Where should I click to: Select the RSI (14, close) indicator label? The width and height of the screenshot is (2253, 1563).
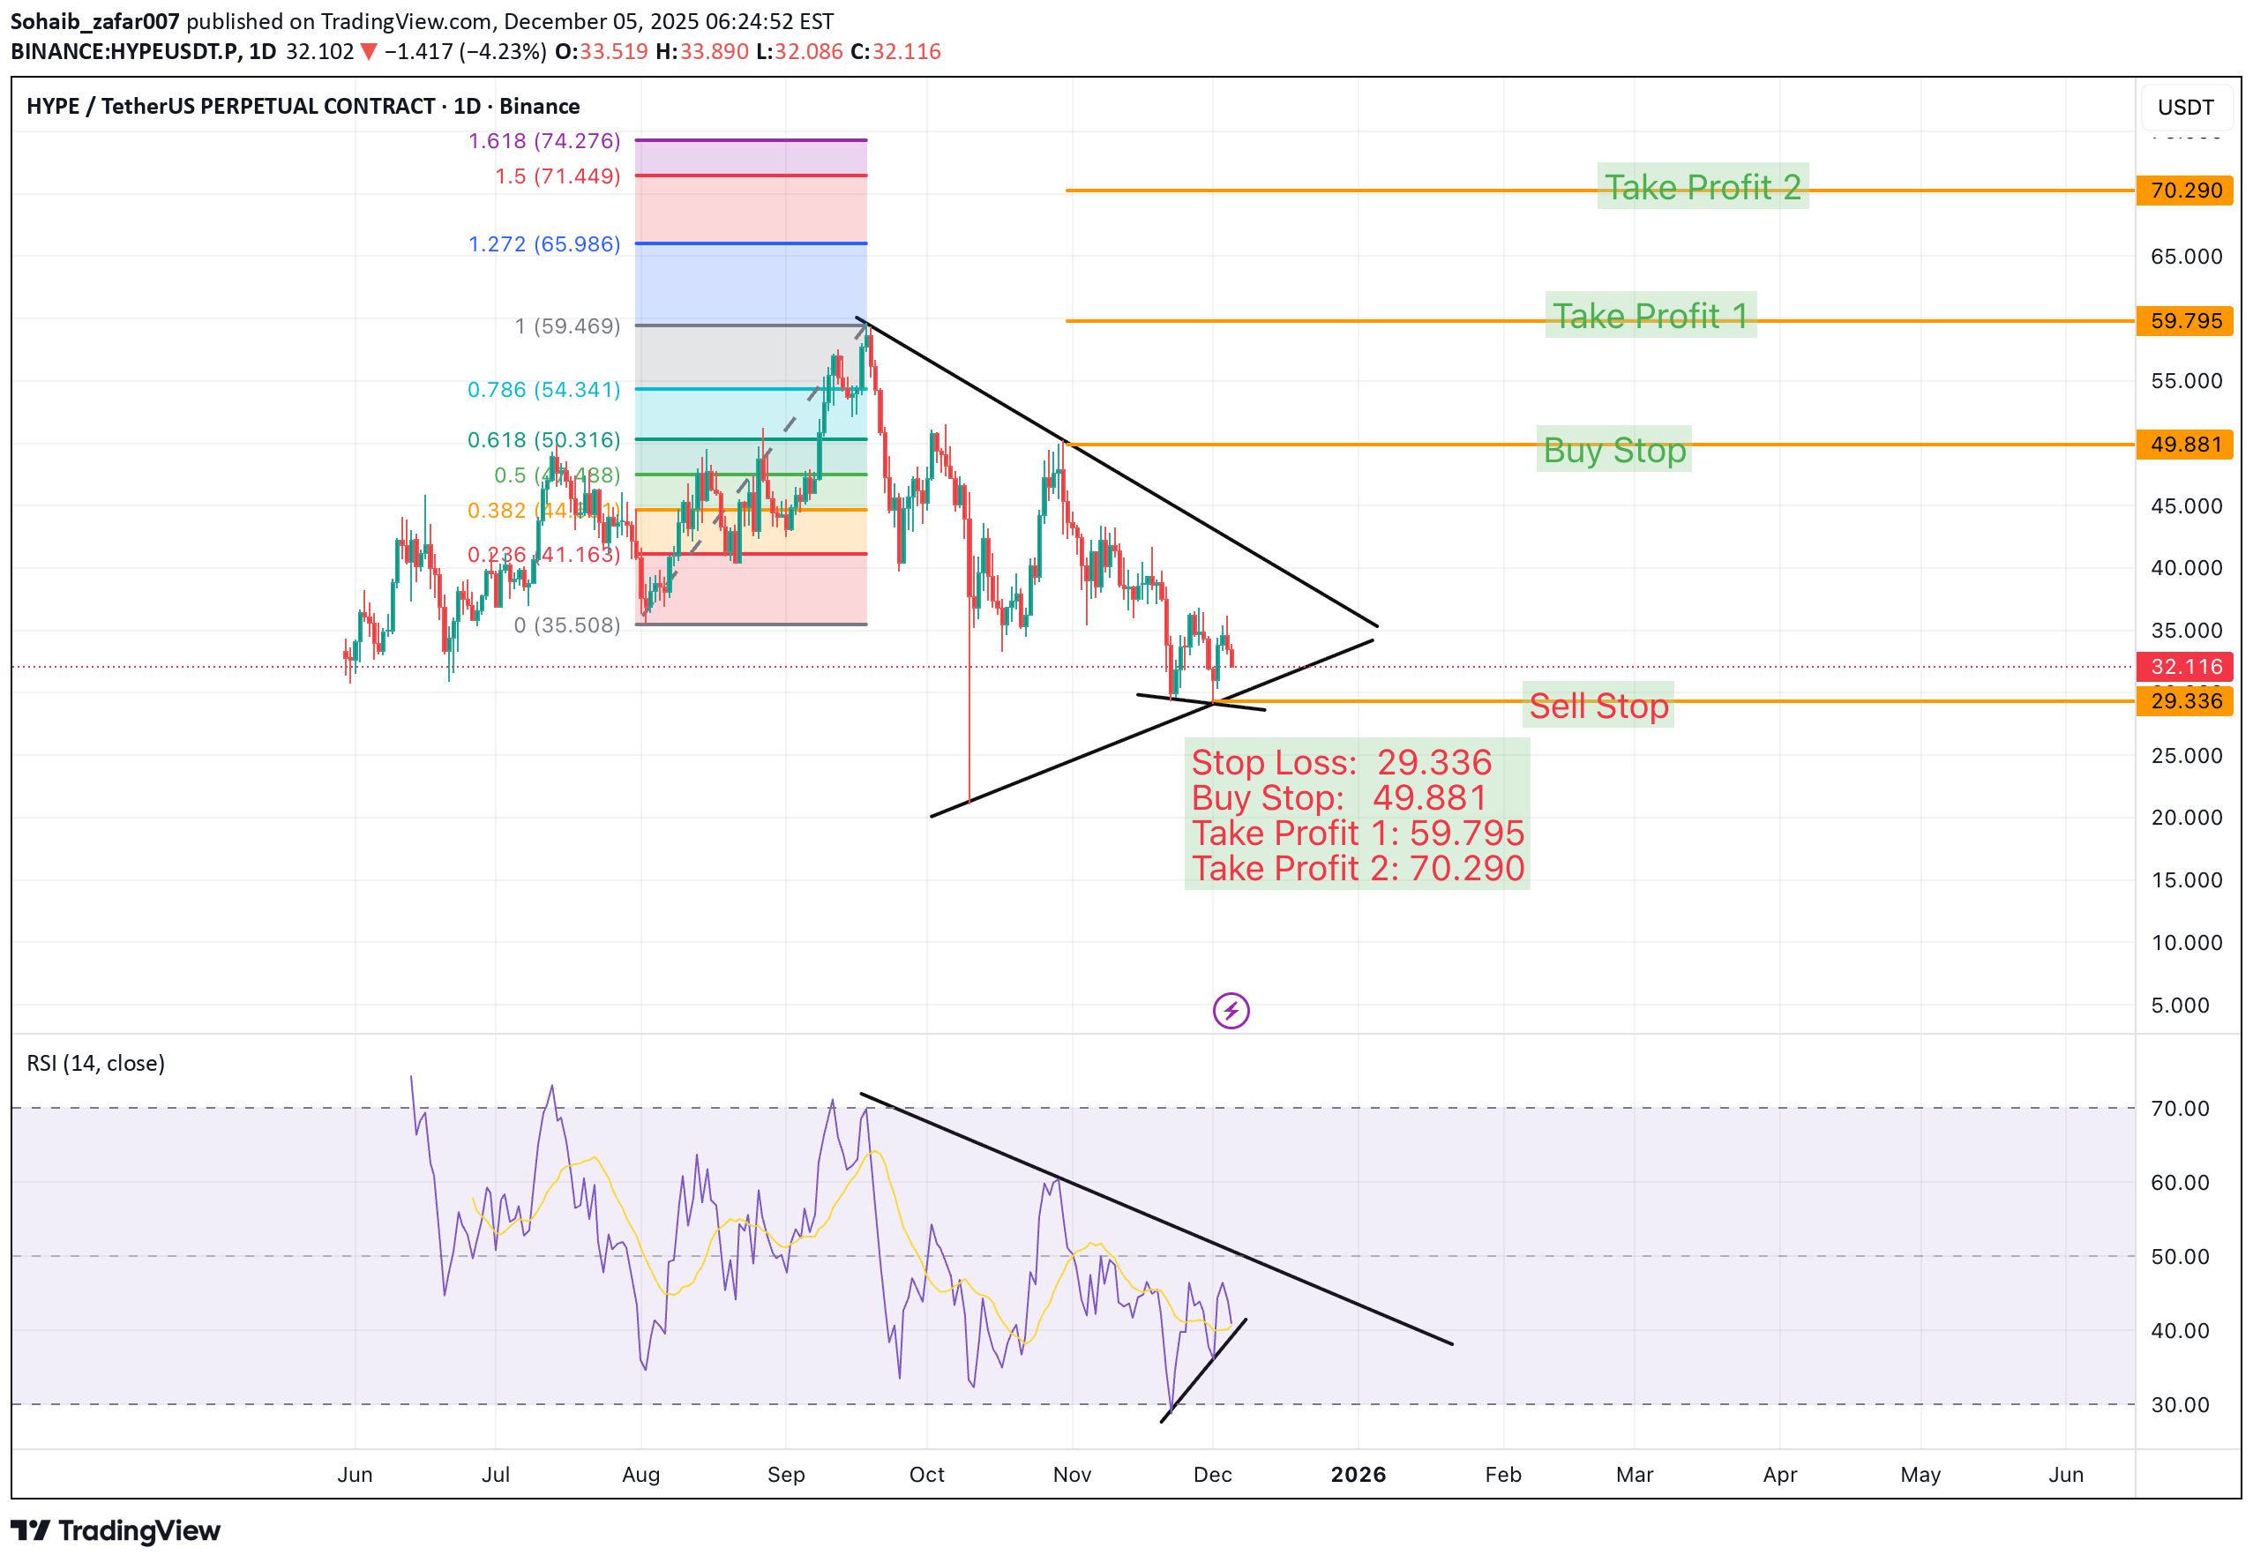(95, 1063)
